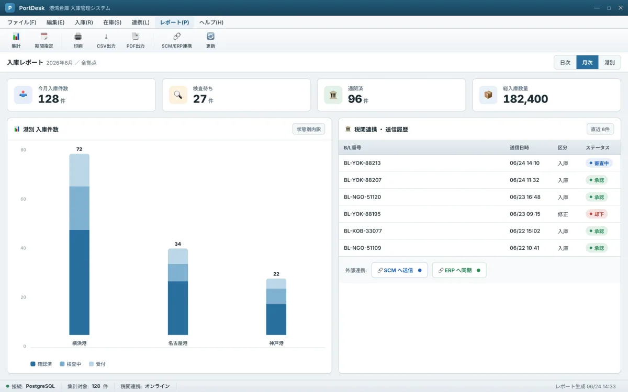
Task: Open the レポート(P) menu
Action: [x=174, y=22]
